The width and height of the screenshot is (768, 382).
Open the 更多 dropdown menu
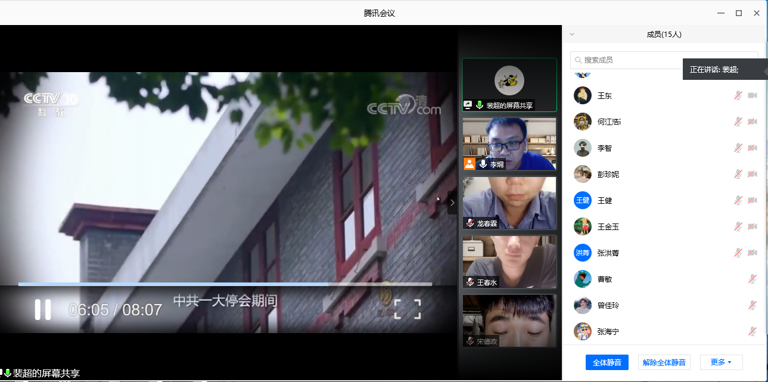(721, 362)
